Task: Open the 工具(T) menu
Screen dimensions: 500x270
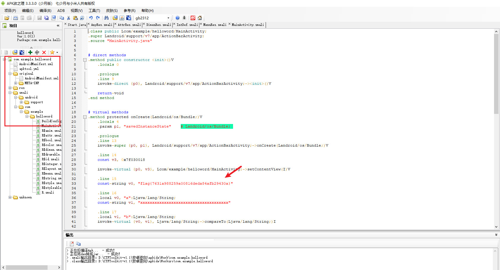Action: click(94, 10)
